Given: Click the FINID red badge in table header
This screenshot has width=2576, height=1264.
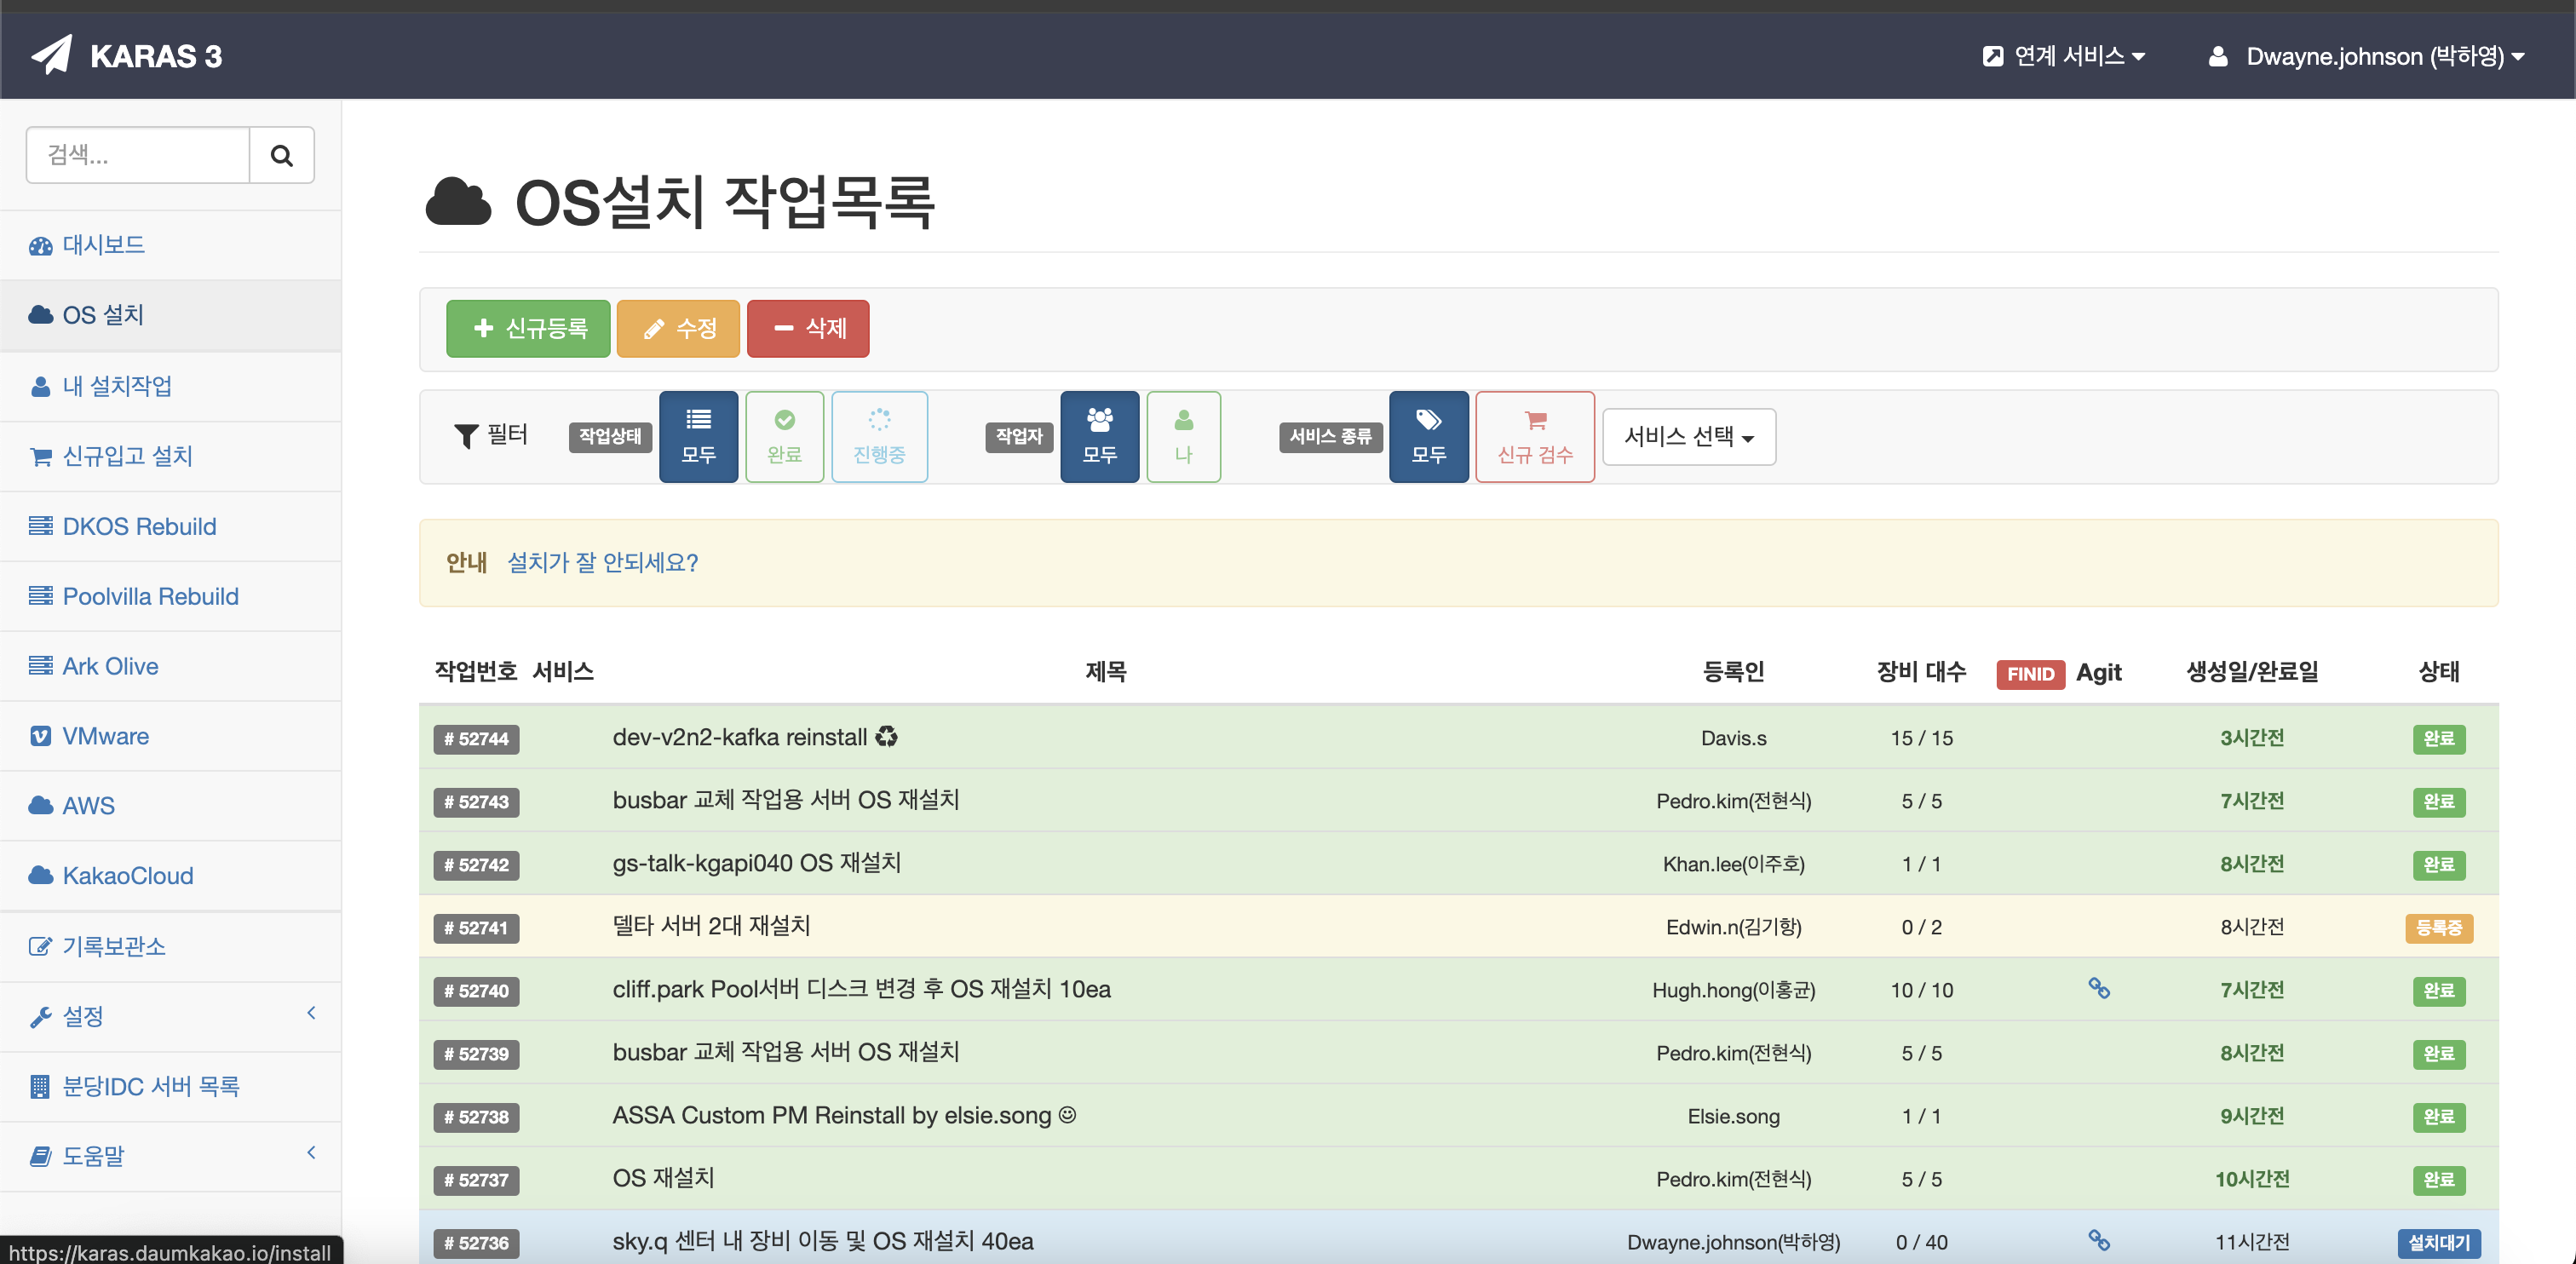Looking at the screenshot, I should tap(2030, 673).
